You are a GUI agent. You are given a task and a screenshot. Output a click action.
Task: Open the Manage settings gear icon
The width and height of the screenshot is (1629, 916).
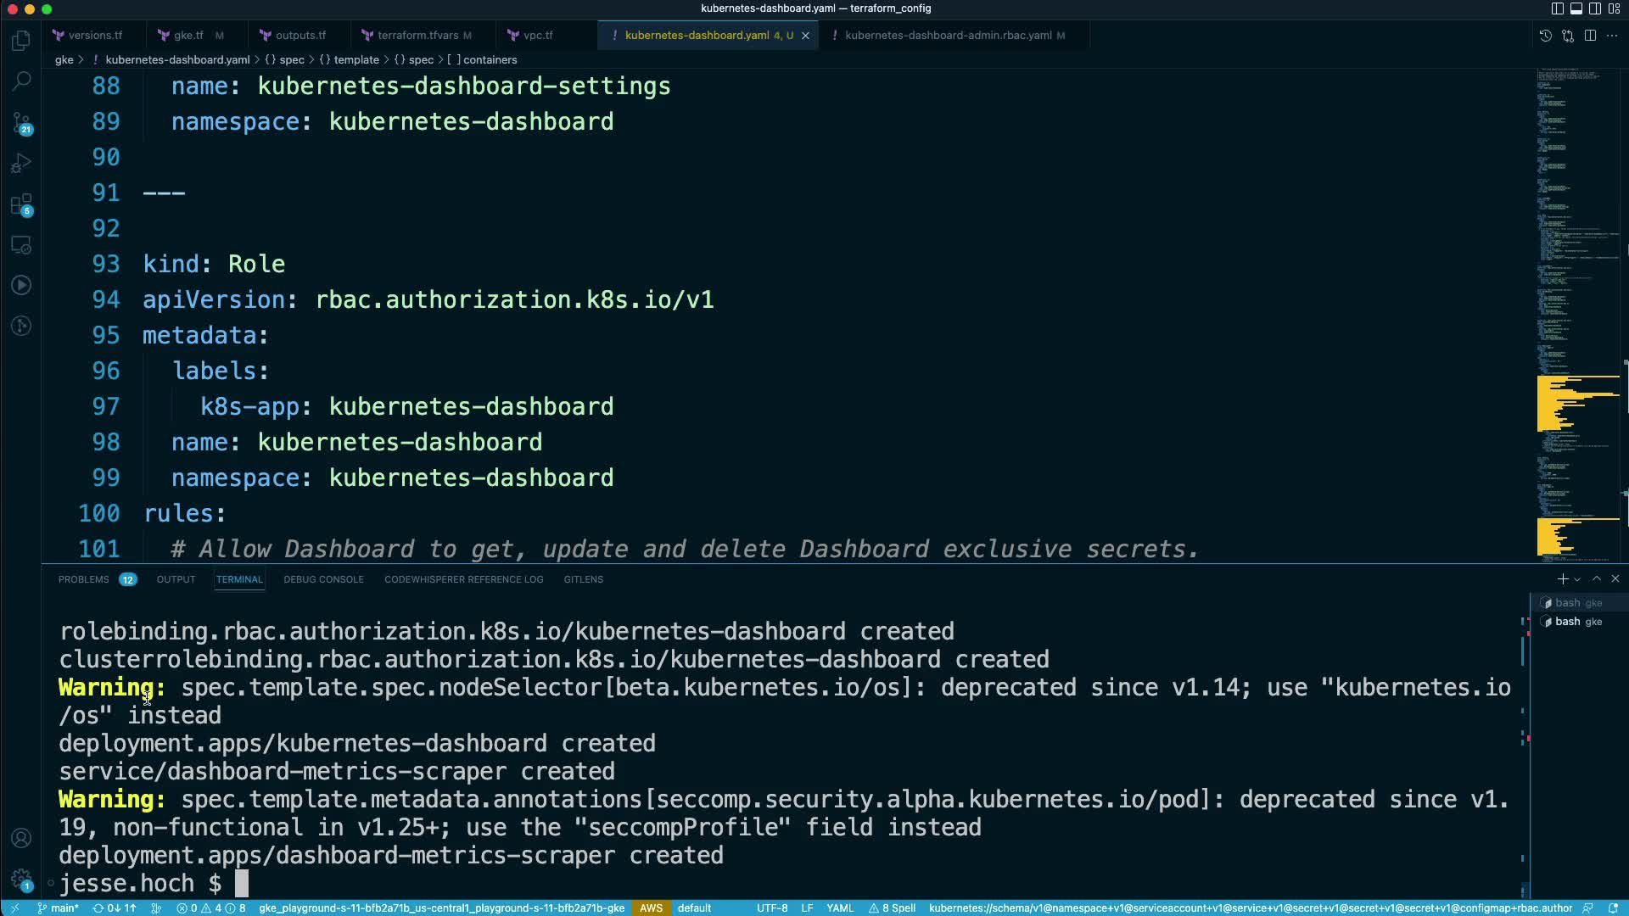click(x=21, y=879)
